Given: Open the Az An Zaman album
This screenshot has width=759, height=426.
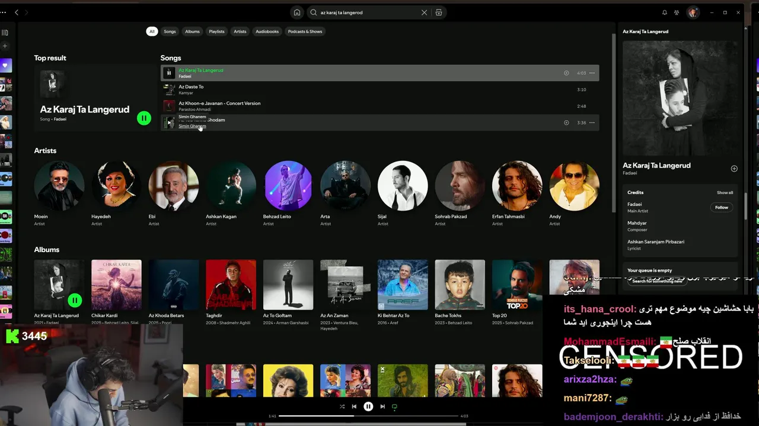Looking at the screenshot, I should coord(345,285).
